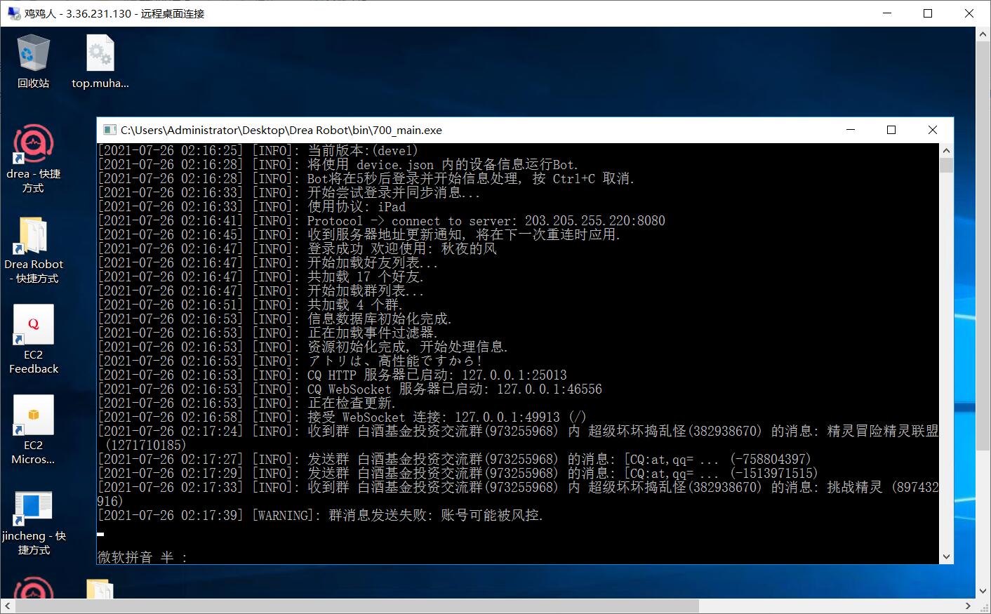Select the drea - 快捷方式 shortcut icon
991x614 pixels.
tap(33, 158)
